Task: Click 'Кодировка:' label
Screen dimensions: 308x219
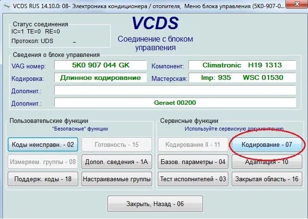Action: 28,79
